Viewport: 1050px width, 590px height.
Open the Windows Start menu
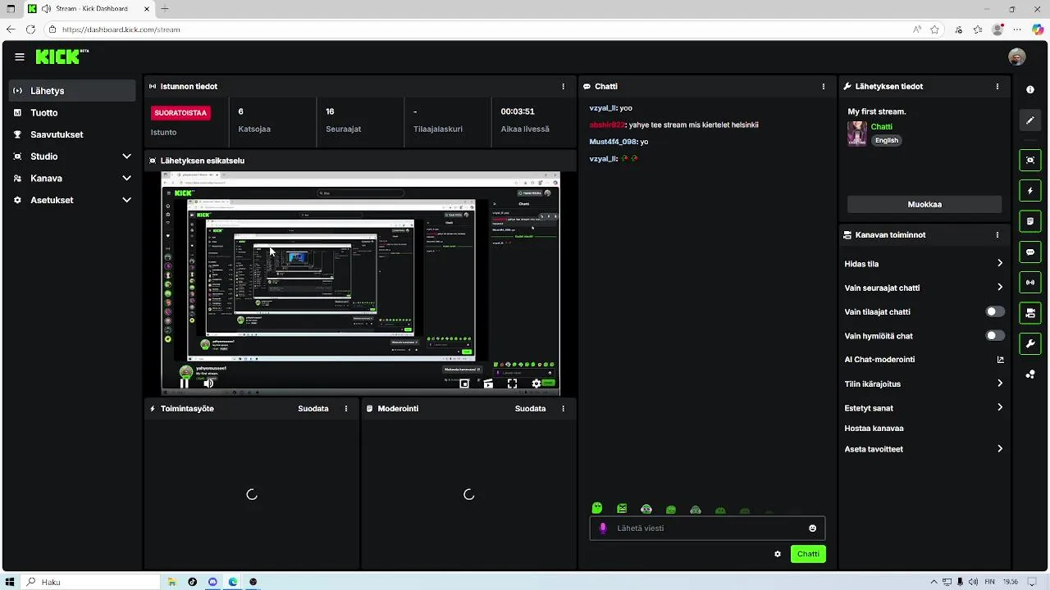point(10,582)
